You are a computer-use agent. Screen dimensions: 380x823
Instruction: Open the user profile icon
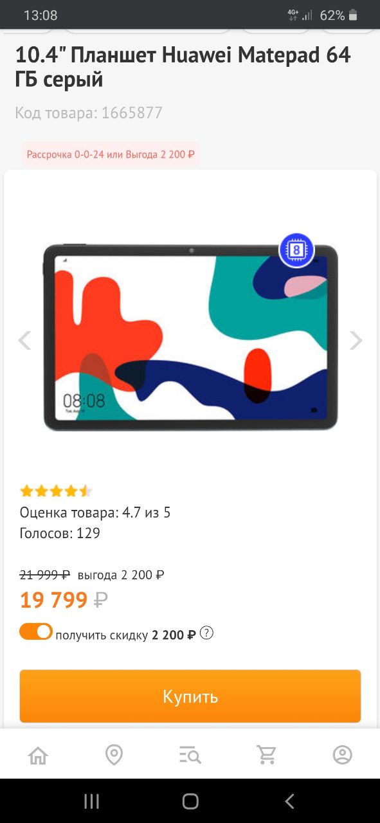point(342,754)
